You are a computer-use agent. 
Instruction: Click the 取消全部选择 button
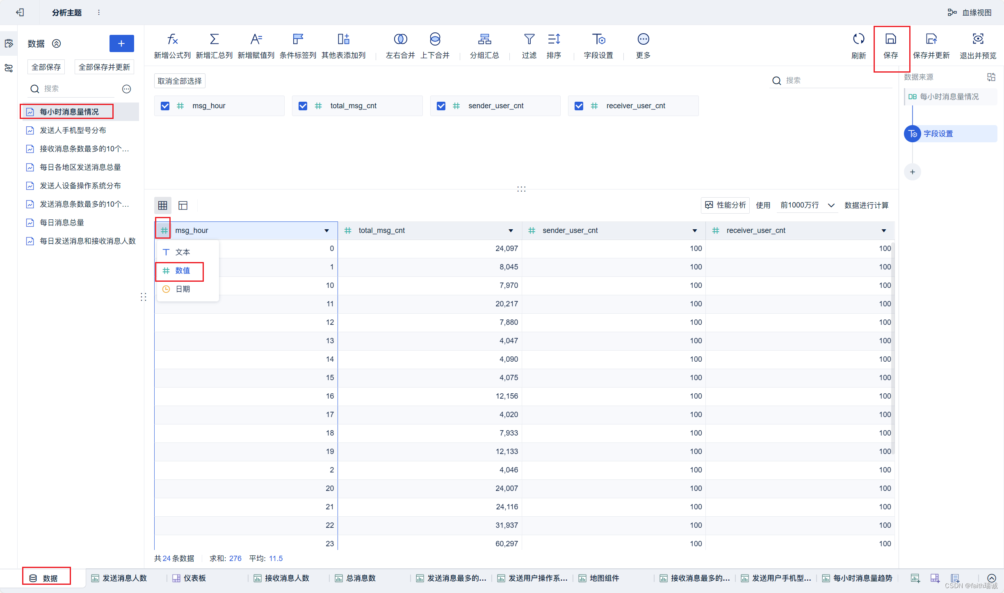click(x=180, y=81)
